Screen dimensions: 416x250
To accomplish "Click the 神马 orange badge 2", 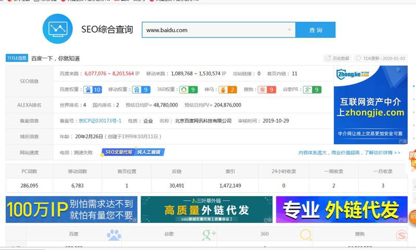I will (228, 90).
